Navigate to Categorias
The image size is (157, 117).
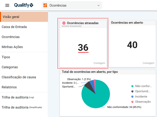(x=10, y=67)
